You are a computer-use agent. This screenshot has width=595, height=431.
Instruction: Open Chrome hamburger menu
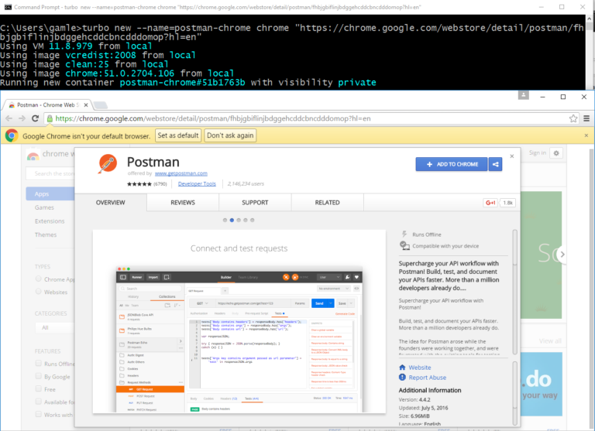pos(586,118)
